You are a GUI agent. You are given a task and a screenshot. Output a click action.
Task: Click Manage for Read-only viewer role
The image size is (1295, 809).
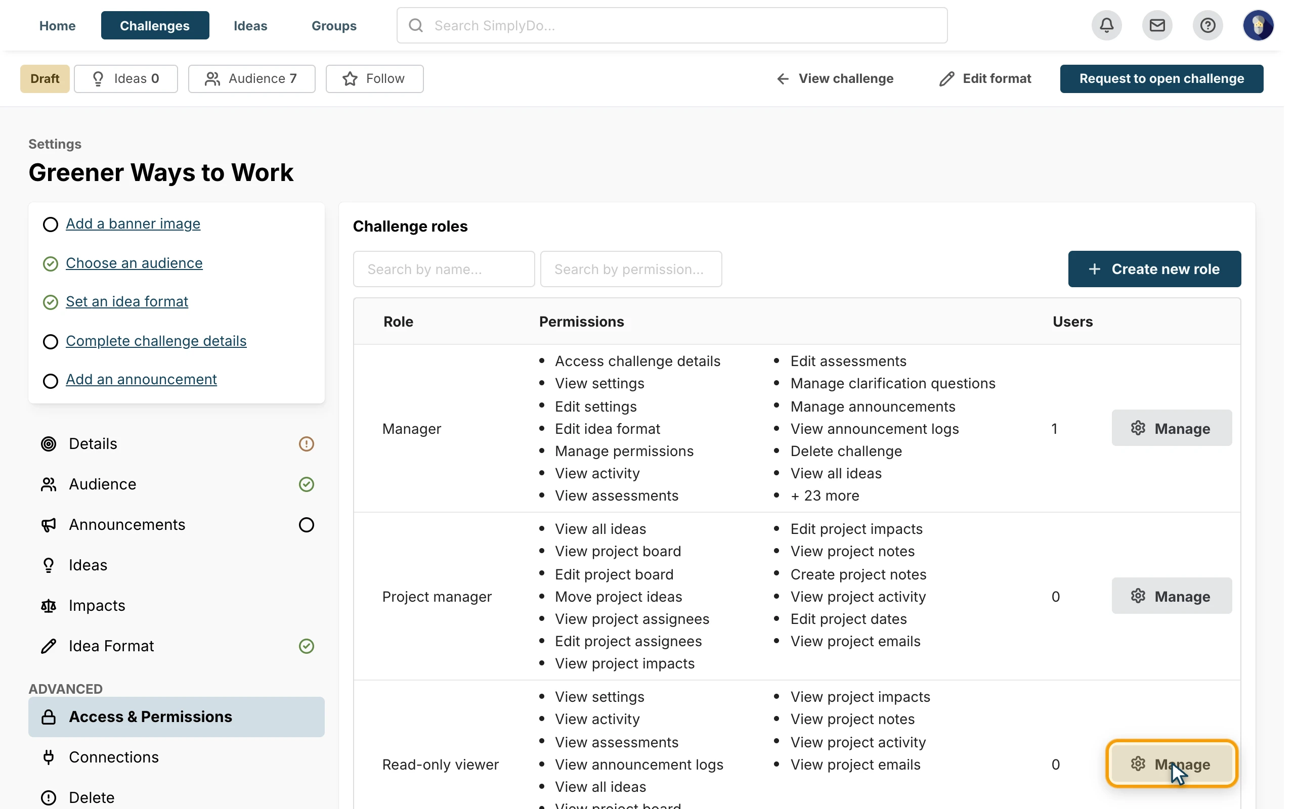point(1172,764)
